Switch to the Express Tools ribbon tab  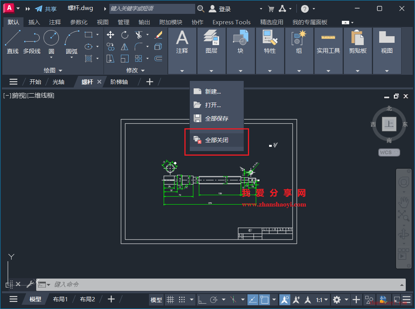231,22
